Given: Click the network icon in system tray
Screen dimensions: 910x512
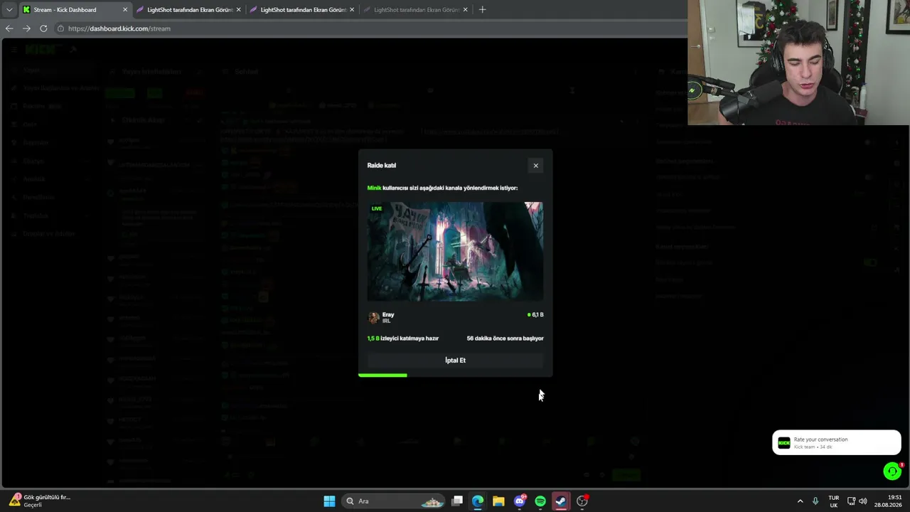Looking at the screenshot, I should (x=851, y=501).
